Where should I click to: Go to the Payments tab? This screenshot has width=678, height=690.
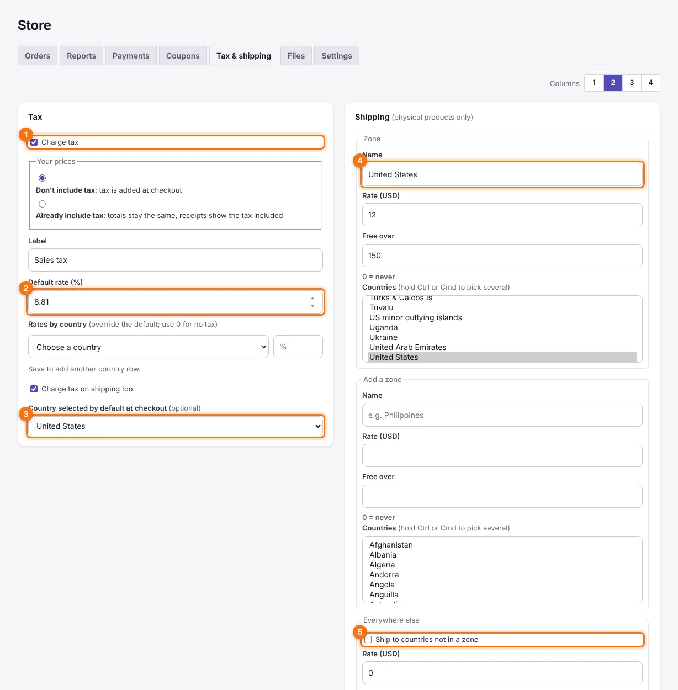131,56
